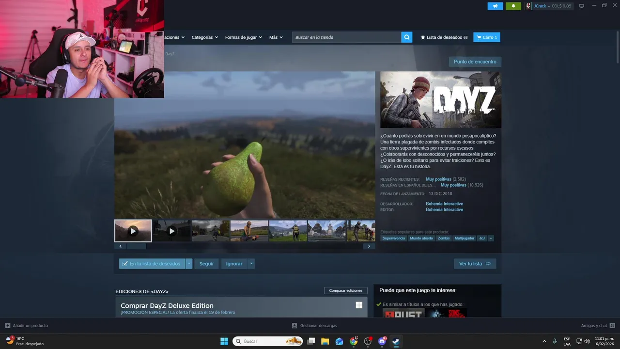Open Gestionar descargas download manager
This screenshot has height=349, width=620.
coord(314,326)
